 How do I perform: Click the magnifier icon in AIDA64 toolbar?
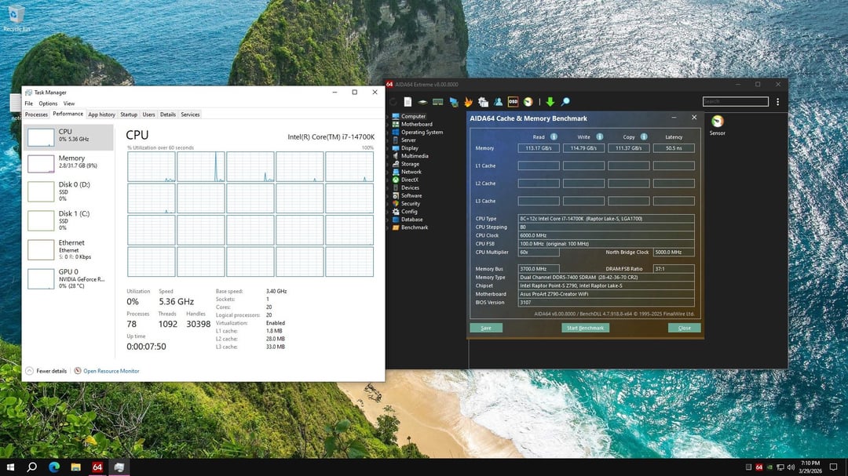click(x=565, y=102)
